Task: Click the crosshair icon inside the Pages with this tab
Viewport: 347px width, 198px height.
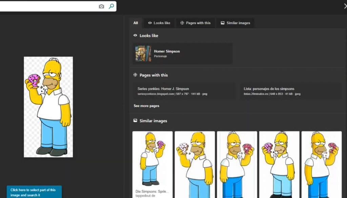Action: (182, 23)
